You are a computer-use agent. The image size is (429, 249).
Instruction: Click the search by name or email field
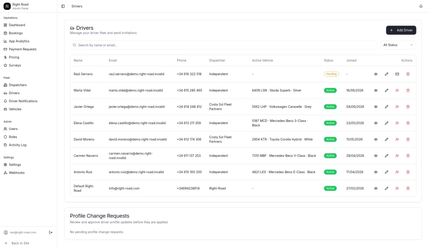point(223,45)
